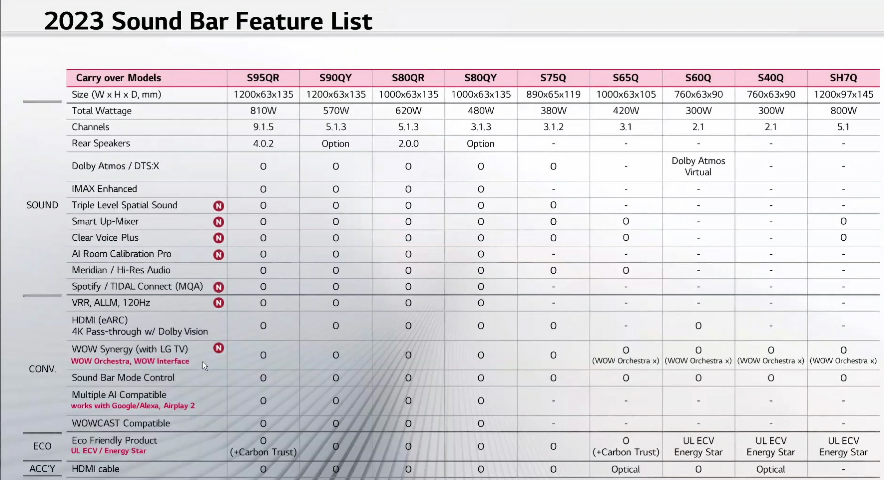Click the 480W wattage cell
The image size is (884, 480).
[480, 111]
